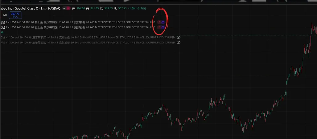This screenshot has width=317, height=139.
Task: Show the second hidden indicator via eye icon
Action: [x=178, y=42]
